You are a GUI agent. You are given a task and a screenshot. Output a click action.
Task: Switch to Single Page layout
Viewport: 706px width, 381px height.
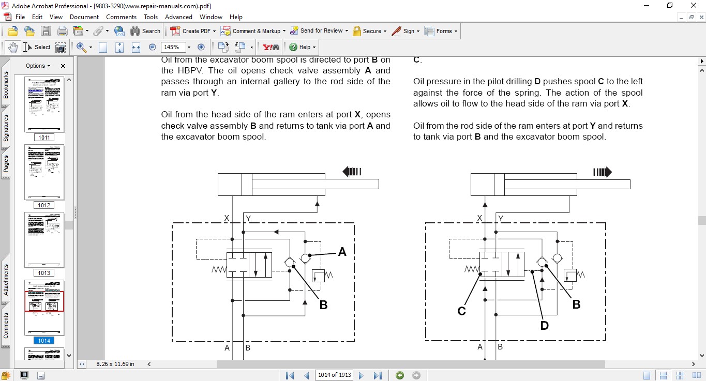click(x=647, y=375)
